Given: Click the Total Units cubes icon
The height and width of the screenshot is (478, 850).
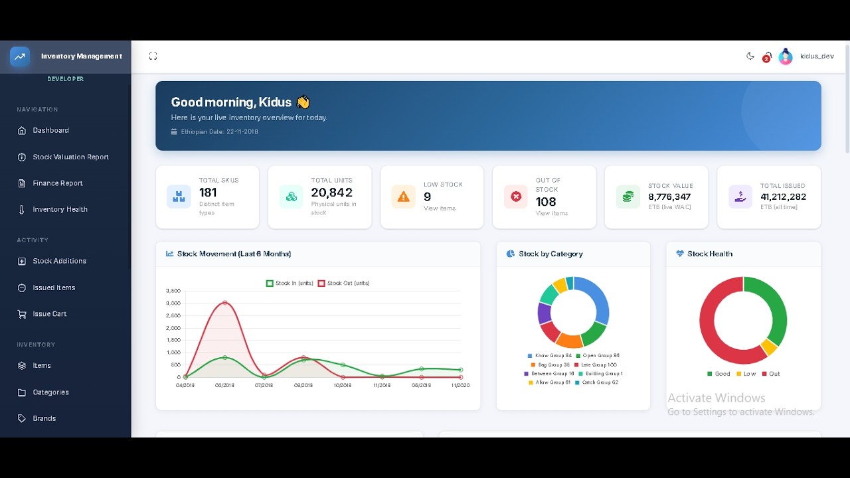Looking at the screenshot, I should click(291, 197).
